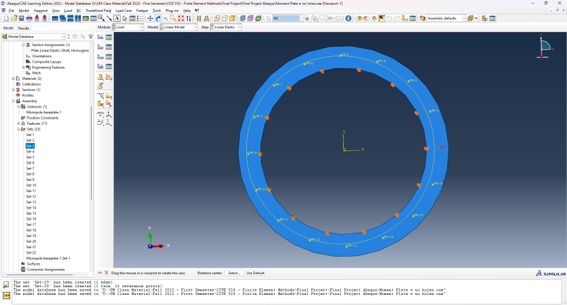This screenshot has width=567, height=305.
Task: Select Connector Assignments in tree
Action: click(x=45, y=270)
